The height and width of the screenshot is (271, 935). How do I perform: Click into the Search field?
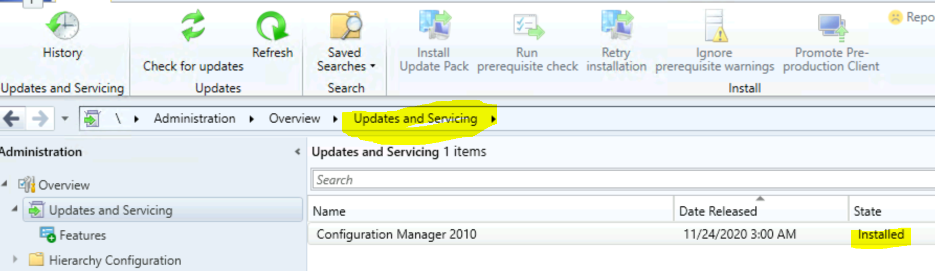pos(623,180)
